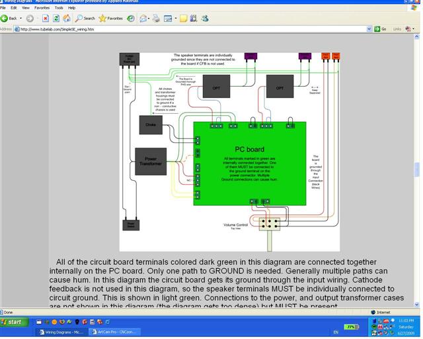
Task: Click the vertical scrollbar thumb
Action: (x=417, y=169)
